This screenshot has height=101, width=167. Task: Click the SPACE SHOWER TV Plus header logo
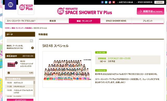pyautogui.click(x=85, y=11)
